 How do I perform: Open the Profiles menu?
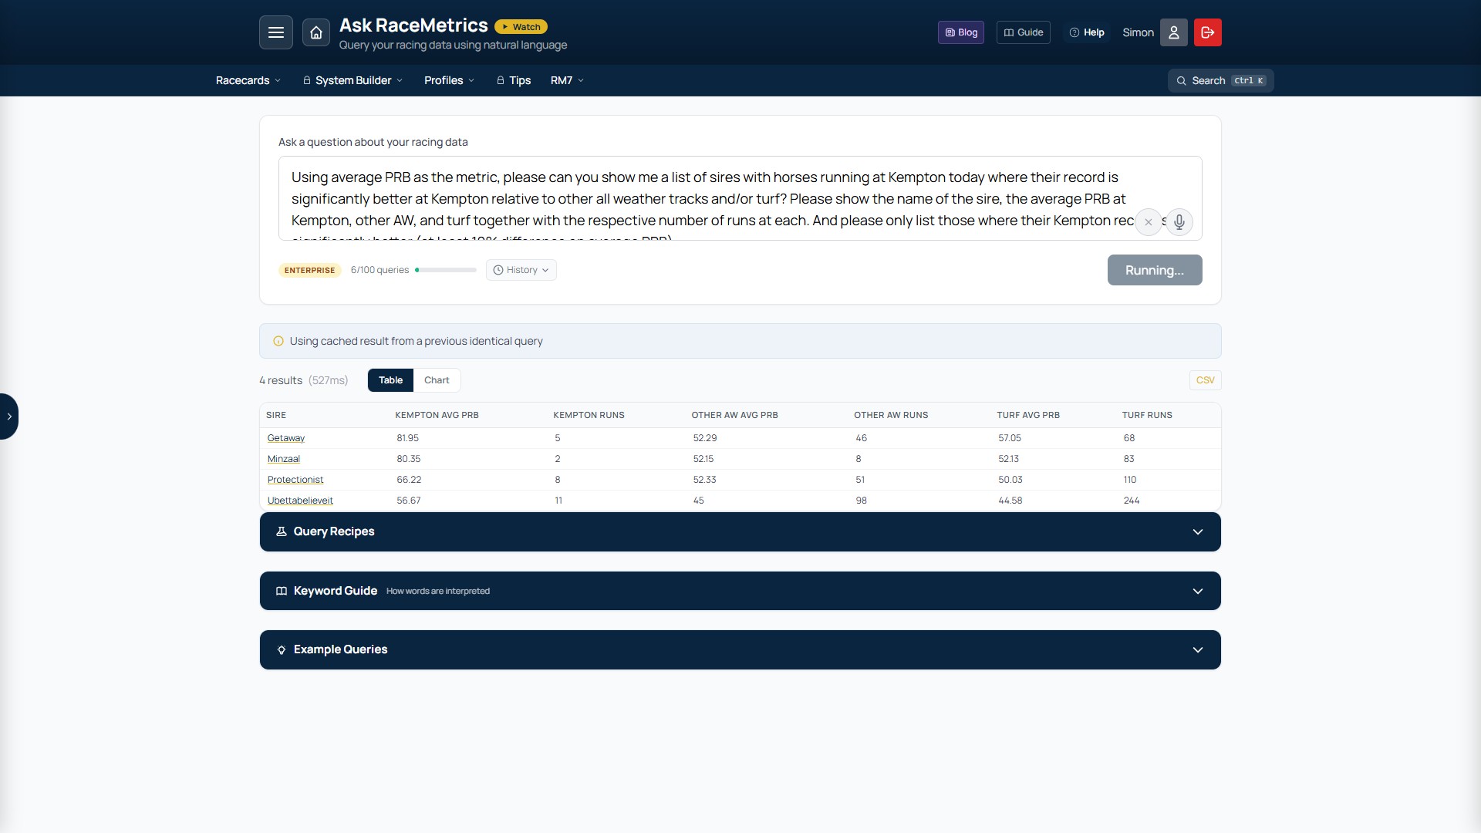450,80
